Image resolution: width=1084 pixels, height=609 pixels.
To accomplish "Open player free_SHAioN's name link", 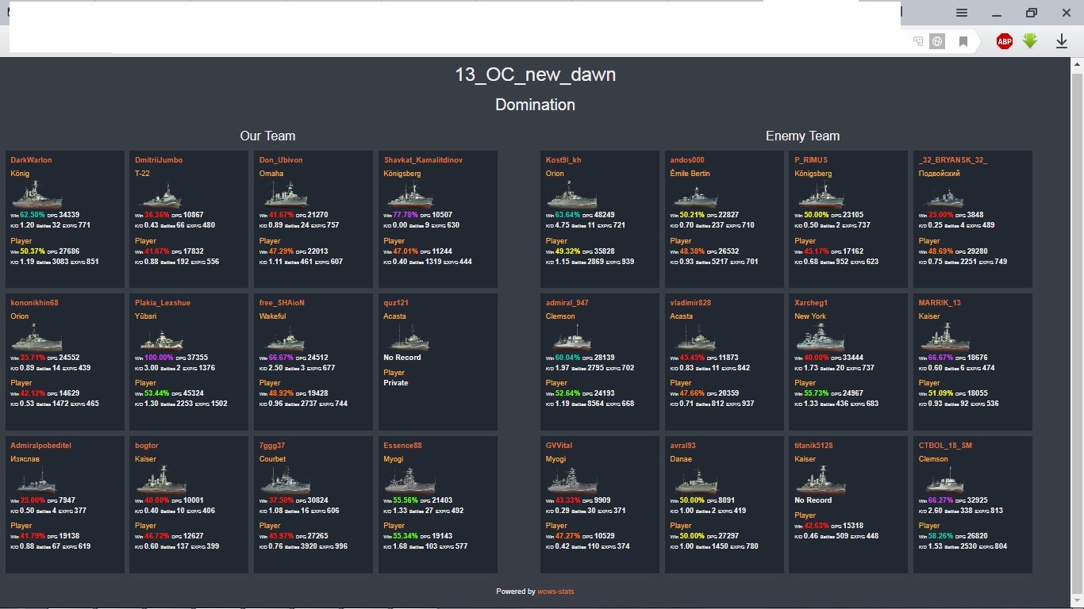I will pyautogui.click(x=282, y=303).
